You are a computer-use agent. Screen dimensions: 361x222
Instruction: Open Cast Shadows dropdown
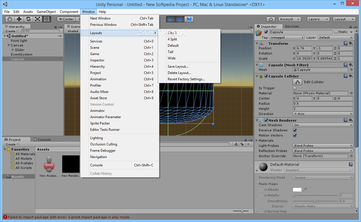(323, 125)
